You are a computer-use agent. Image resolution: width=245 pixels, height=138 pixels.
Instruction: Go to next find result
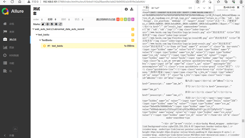point(204,8)
